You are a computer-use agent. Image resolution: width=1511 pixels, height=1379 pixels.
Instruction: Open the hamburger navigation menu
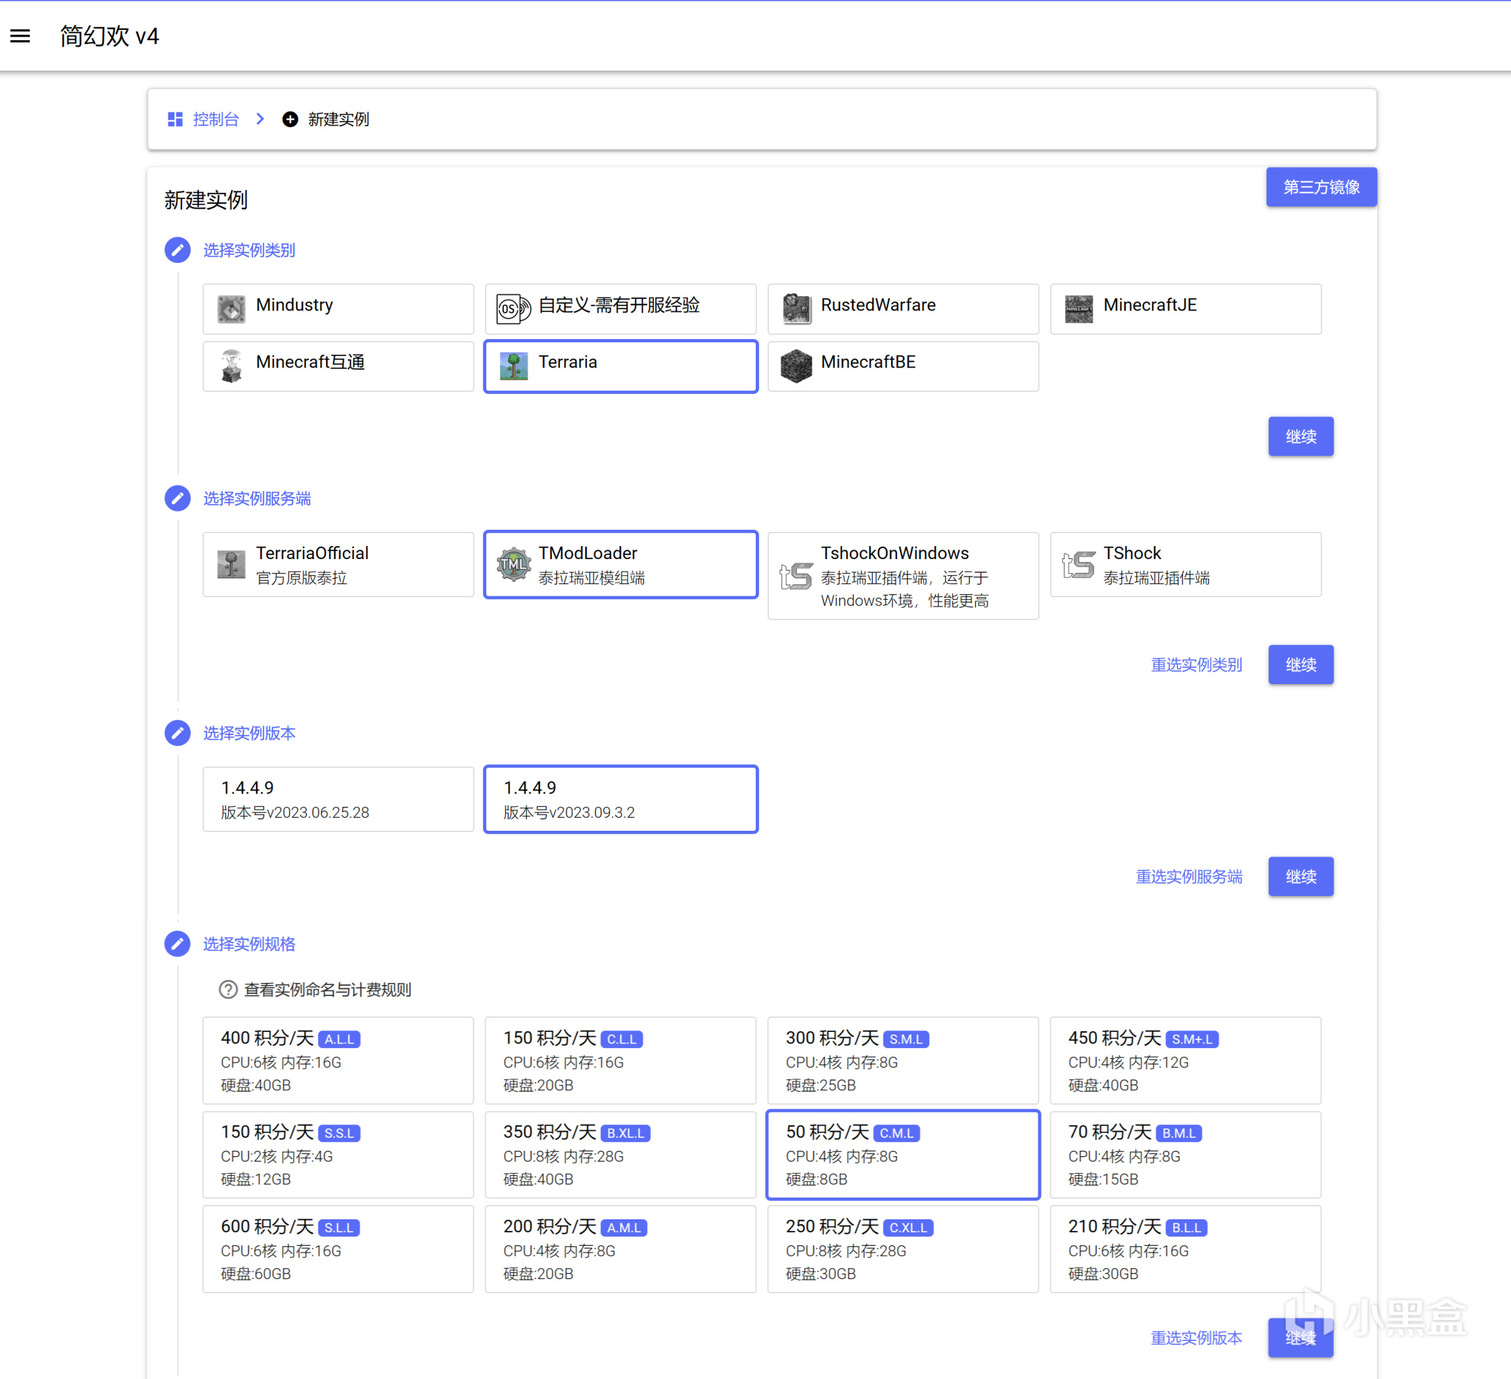(x=20, y=36)
